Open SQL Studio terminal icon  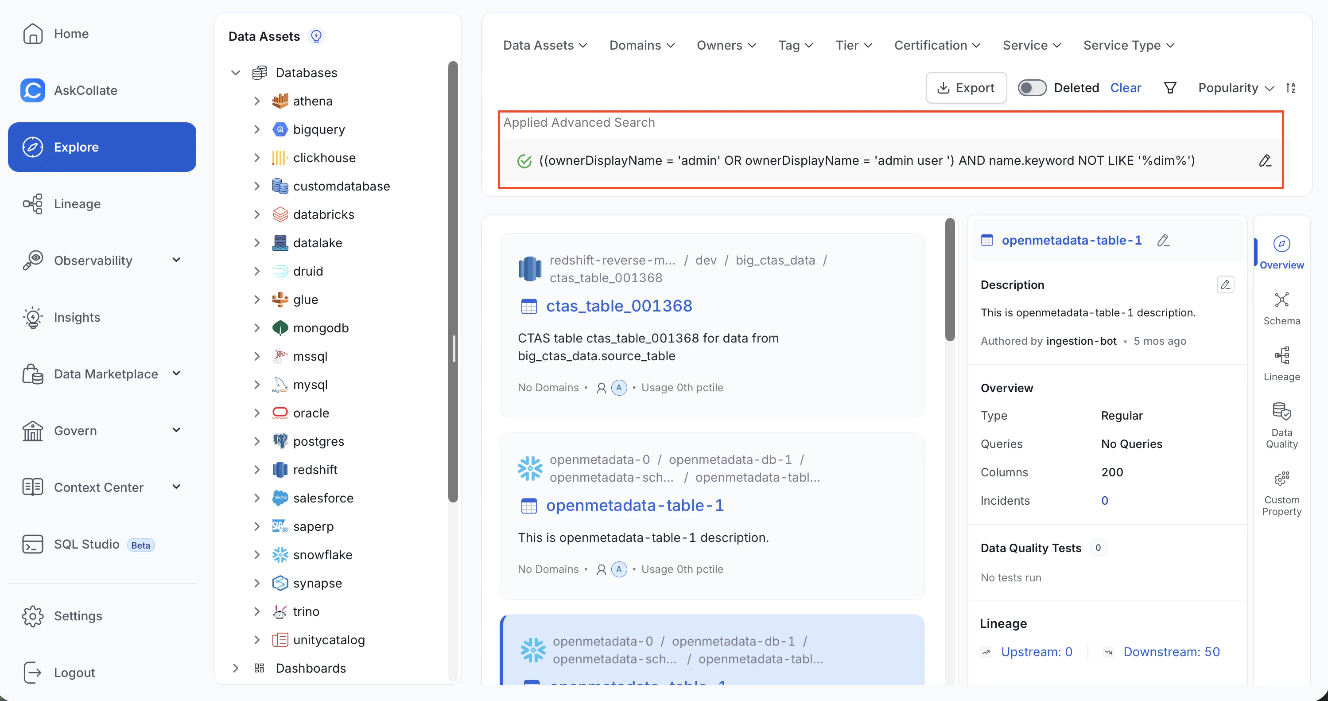32,544
